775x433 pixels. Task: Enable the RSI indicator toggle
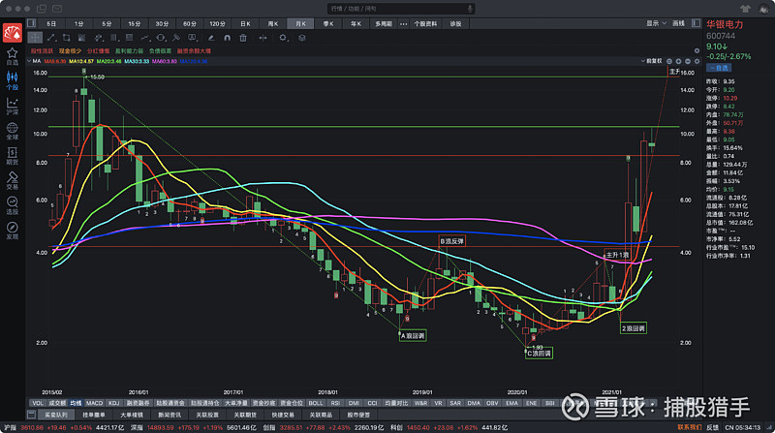tap(335, 403)
